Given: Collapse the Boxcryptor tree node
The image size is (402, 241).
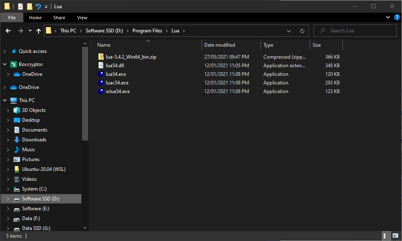Looking at the screenshot, I should 5,64.
